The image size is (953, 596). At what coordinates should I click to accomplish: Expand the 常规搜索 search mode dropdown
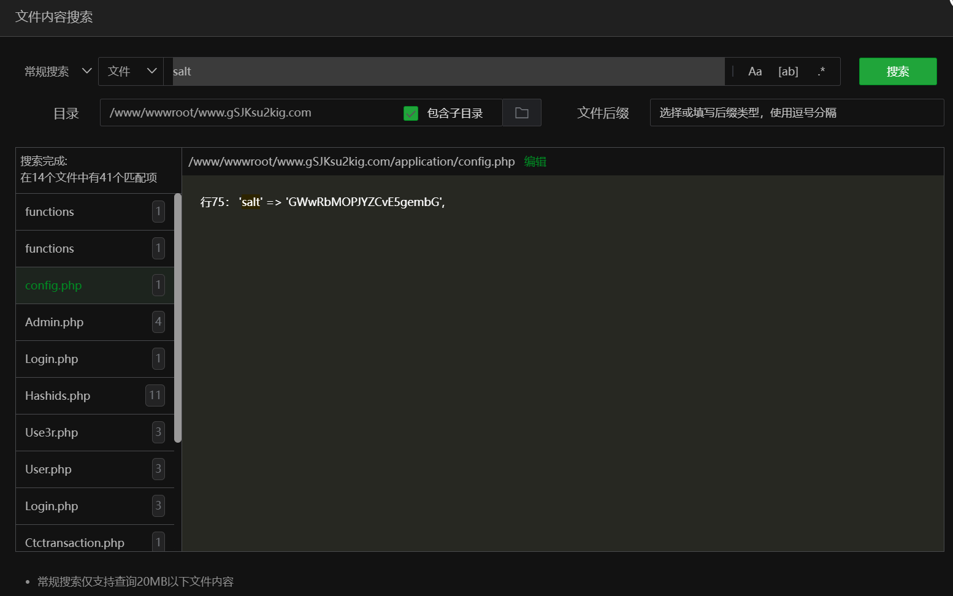(58, 72)
